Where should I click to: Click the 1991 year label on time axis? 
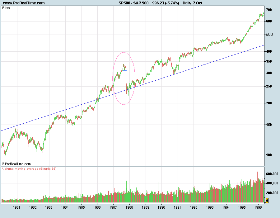pyautogui.click(x=177, y=207)
